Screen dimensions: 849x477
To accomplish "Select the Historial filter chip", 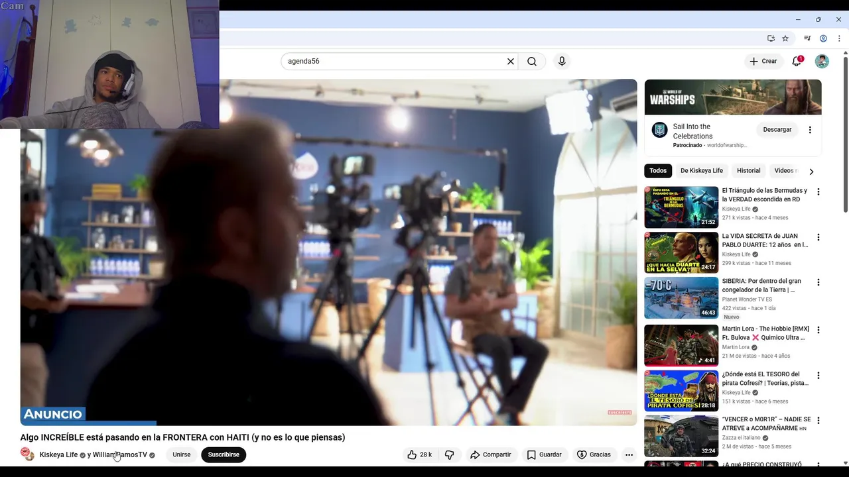I will (749, 171).
